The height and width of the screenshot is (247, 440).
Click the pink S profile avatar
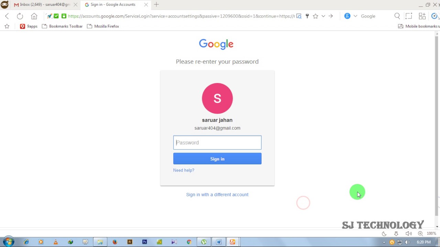click(217, 98)
